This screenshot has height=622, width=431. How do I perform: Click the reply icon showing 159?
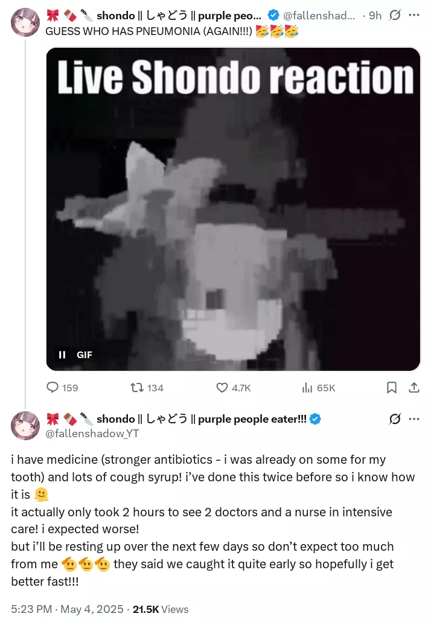pos(62,388)
